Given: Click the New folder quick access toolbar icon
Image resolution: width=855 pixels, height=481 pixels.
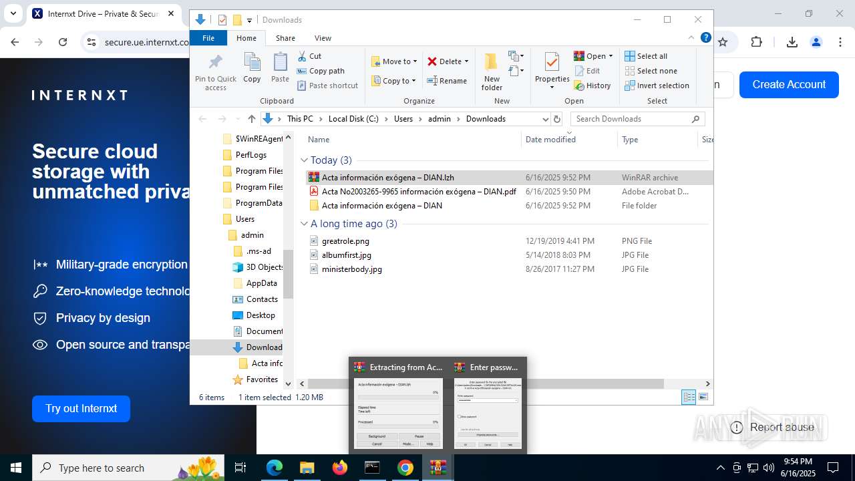Looking at the screenshot, I should [x=236, y=20].
